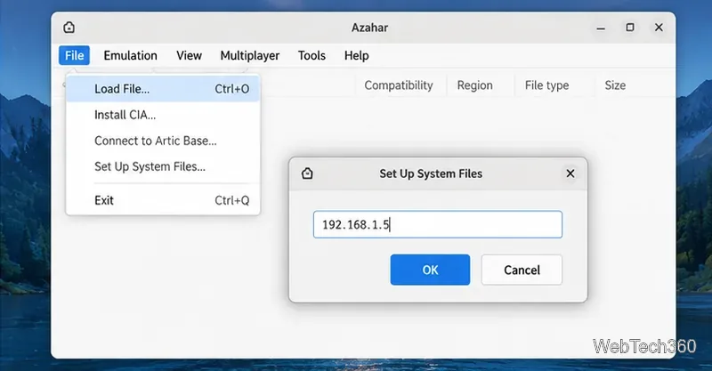The height and width of the screenshot is (371, 712).
Task: Maximize the Azahar window
Action: (x=630, y=28)
